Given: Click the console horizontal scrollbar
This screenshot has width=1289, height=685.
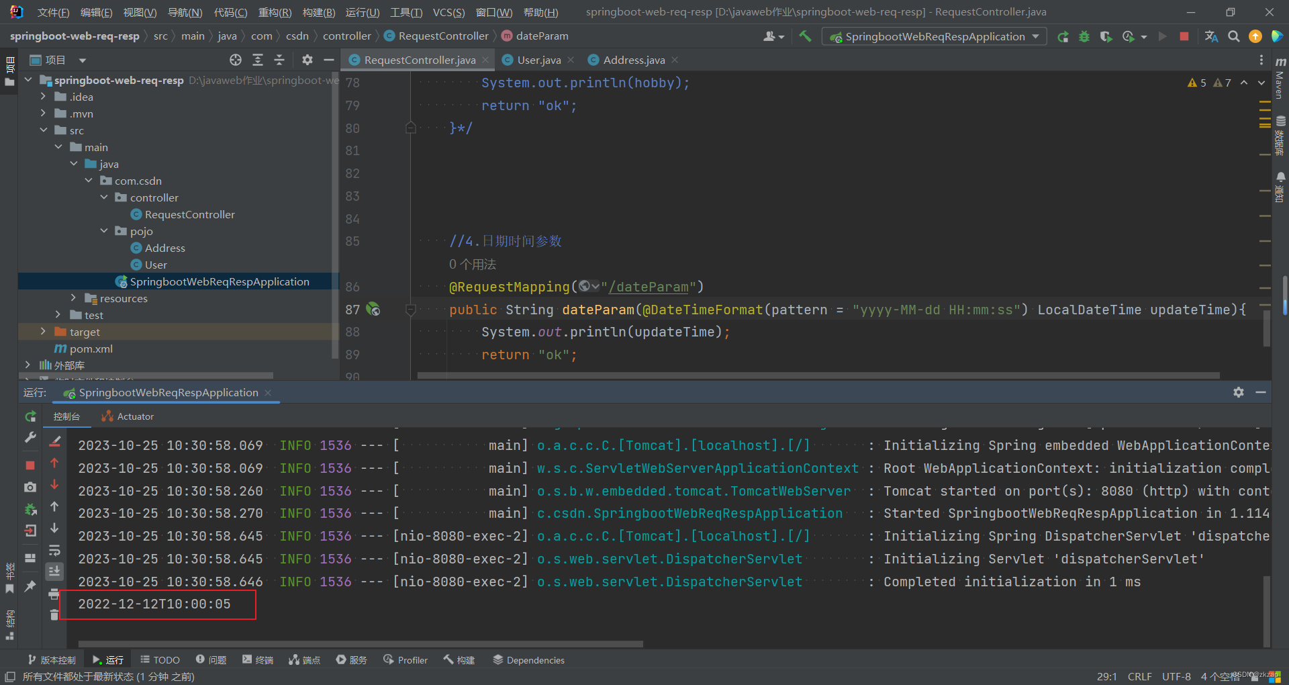Looking at the screenshot, I should (361, 644).
